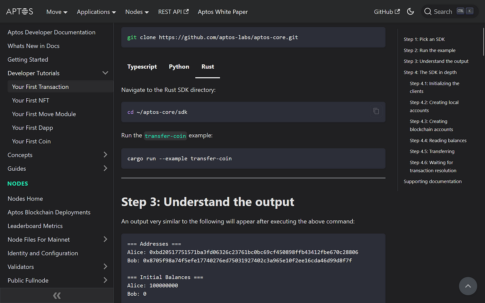Open Your First Coin tutorial
This screenshot has width=485, height=303.
click(x=31, y=141)
